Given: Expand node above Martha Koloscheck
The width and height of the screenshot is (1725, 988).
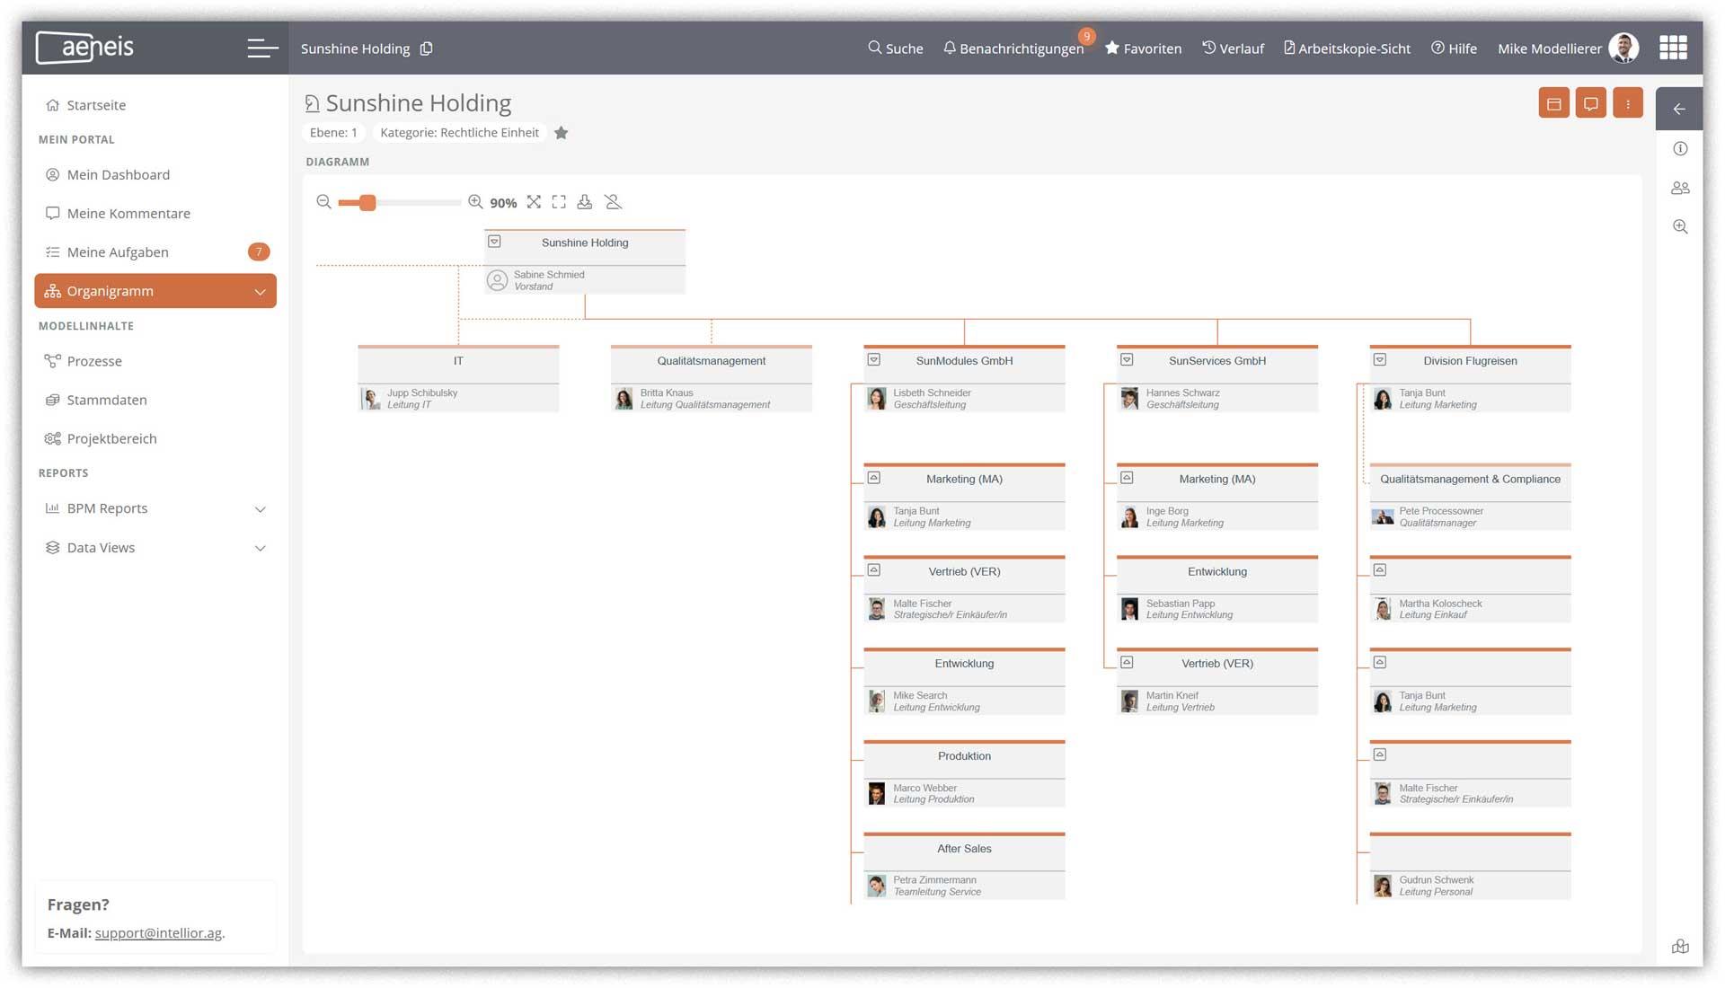Looking at the screenshot, I should 1380,569.
